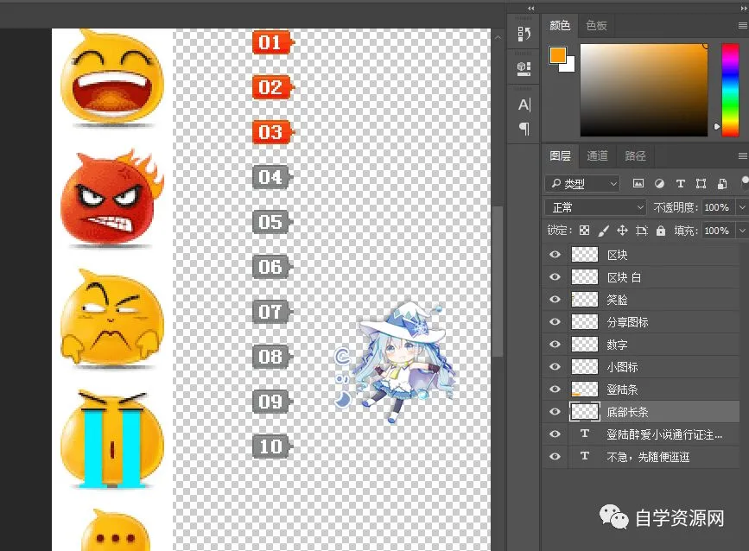The height and width of the screenshot is (551, 749).
Task: Click the T icon of 登陆醉爱小说通行证注 layer
Action: (x=585, y=434)
